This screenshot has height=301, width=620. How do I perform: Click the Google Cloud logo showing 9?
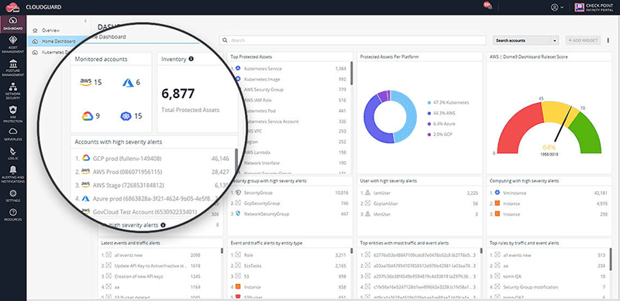tap(88, 116)
